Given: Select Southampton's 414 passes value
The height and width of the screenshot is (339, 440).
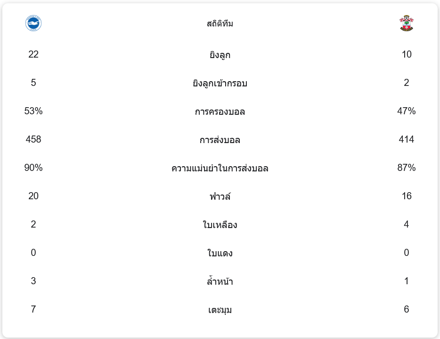Looking at the screenshot, I should [406, 139].
